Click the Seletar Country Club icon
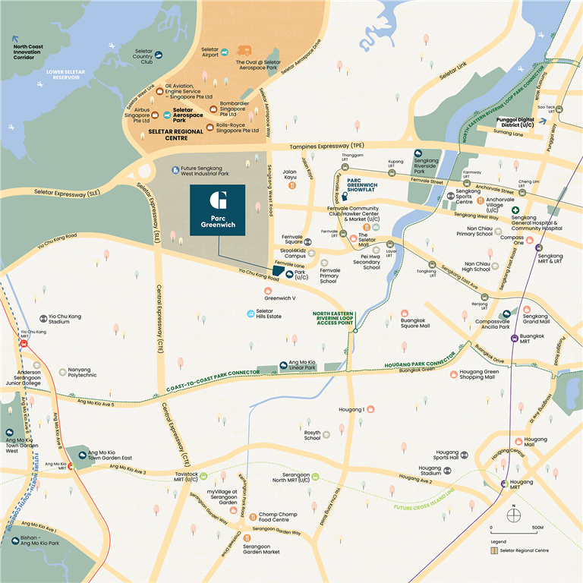 coord(159,55)
